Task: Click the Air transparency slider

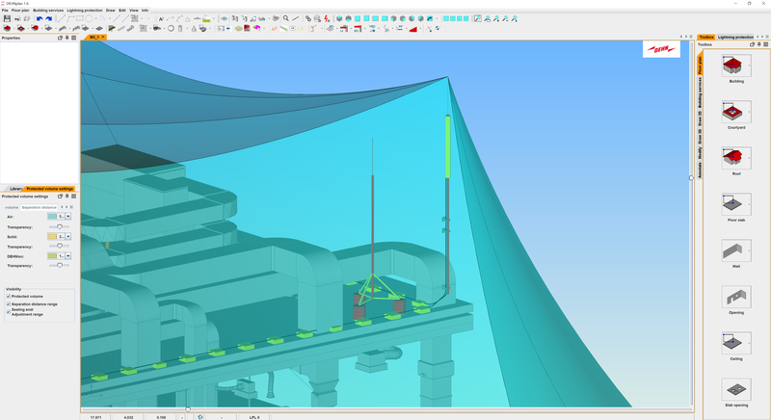Action: point(60,226)
